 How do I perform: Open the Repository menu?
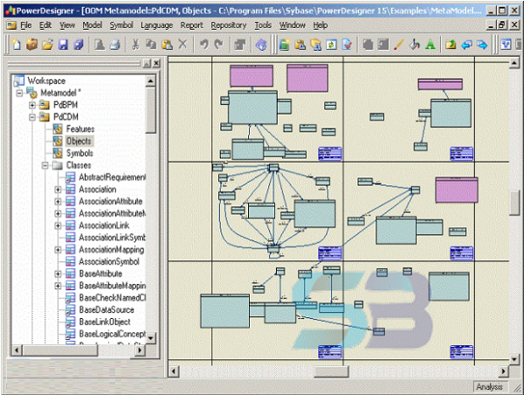[x=229, y=25]
